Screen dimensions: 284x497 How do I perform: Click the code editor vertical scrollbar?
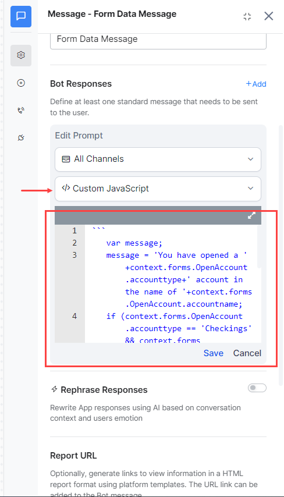point(259,246)
